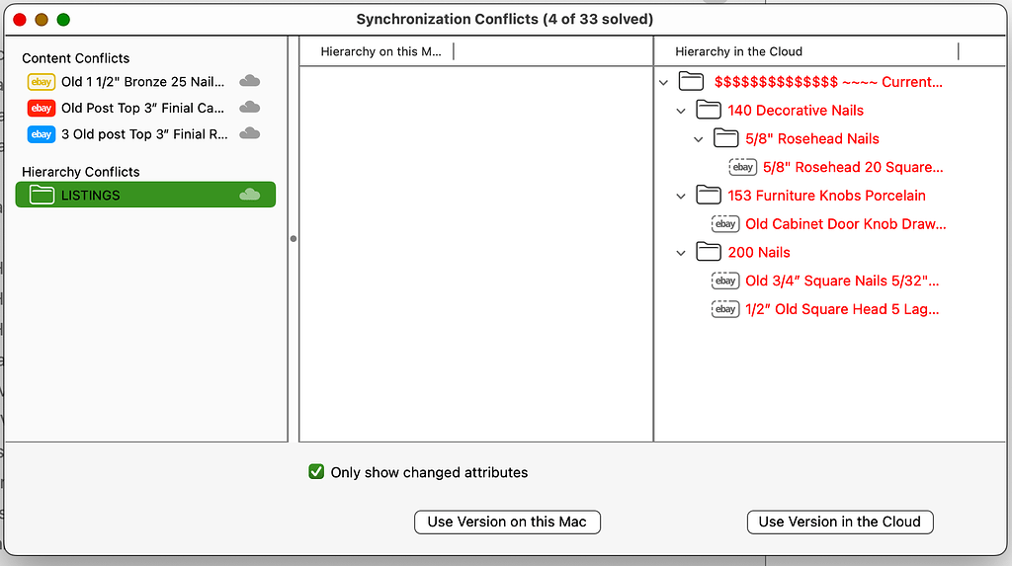Click cloud icon beside Old 1 1/2" Bronze item

point(250,81)
